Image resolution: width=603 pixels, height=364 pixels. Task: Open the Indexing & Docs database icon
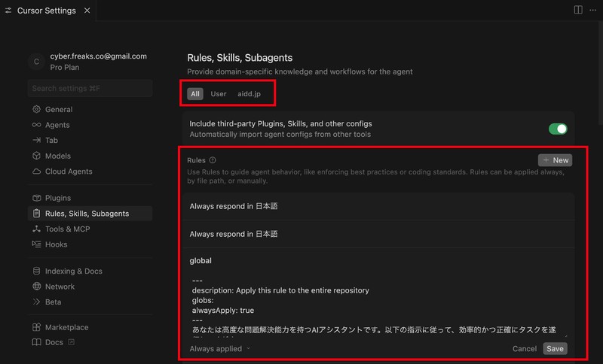click(36, 271)
